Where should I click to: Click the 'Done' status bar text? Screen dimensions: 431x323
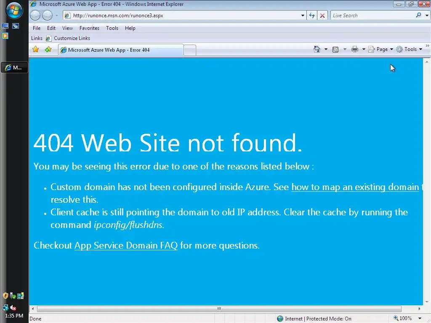(35, 319)
